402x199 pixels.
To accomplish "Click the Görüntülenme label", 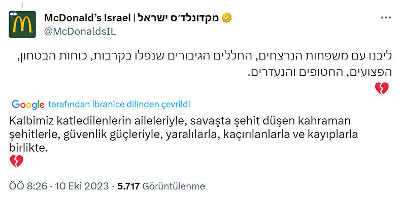I will click(174, 186).
